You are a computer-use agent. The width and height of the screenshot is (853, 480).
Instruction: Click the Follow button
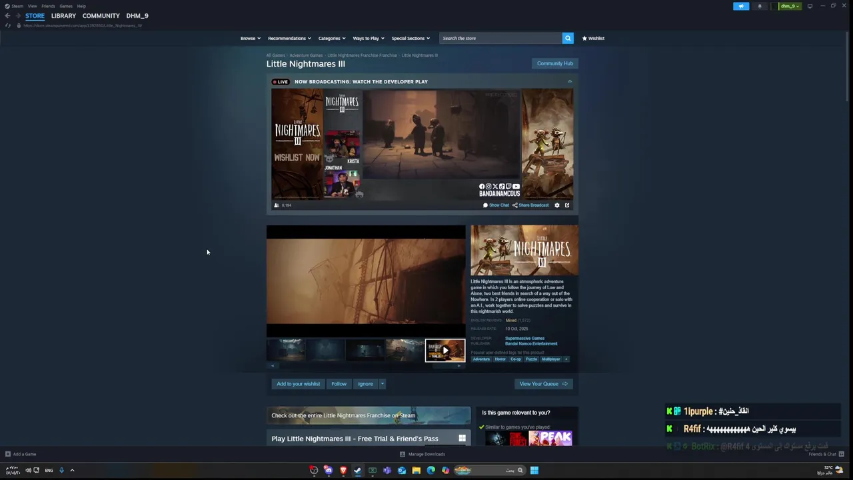tap(339, 384)
